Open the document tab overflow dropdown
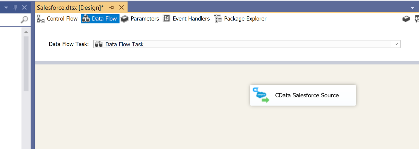Viewport: 419px width, 149px height. [413, 8]
